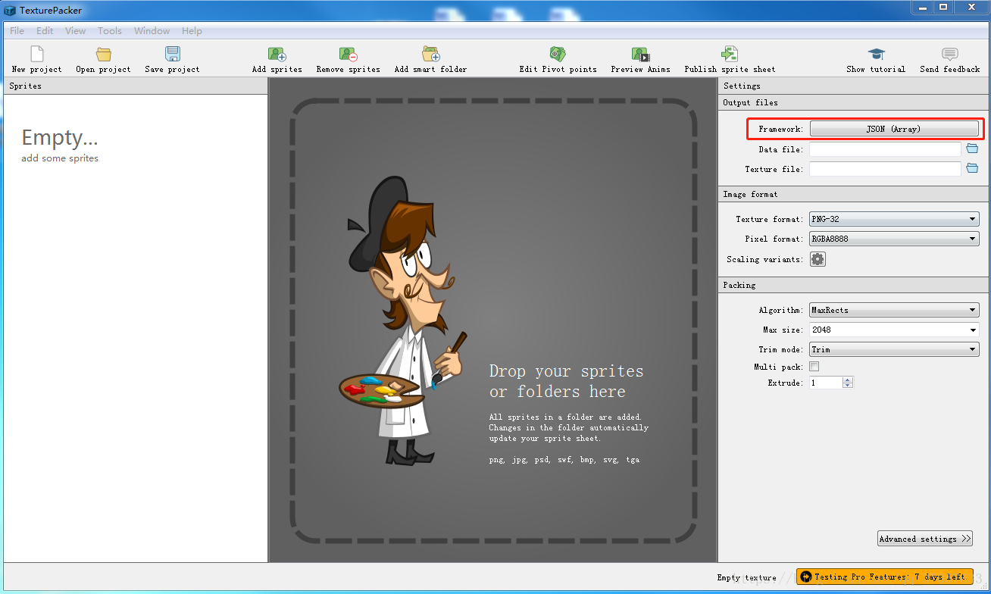Screen dimensions: 991x594
Task: Open the Edit menu
Action: (45, 31)
